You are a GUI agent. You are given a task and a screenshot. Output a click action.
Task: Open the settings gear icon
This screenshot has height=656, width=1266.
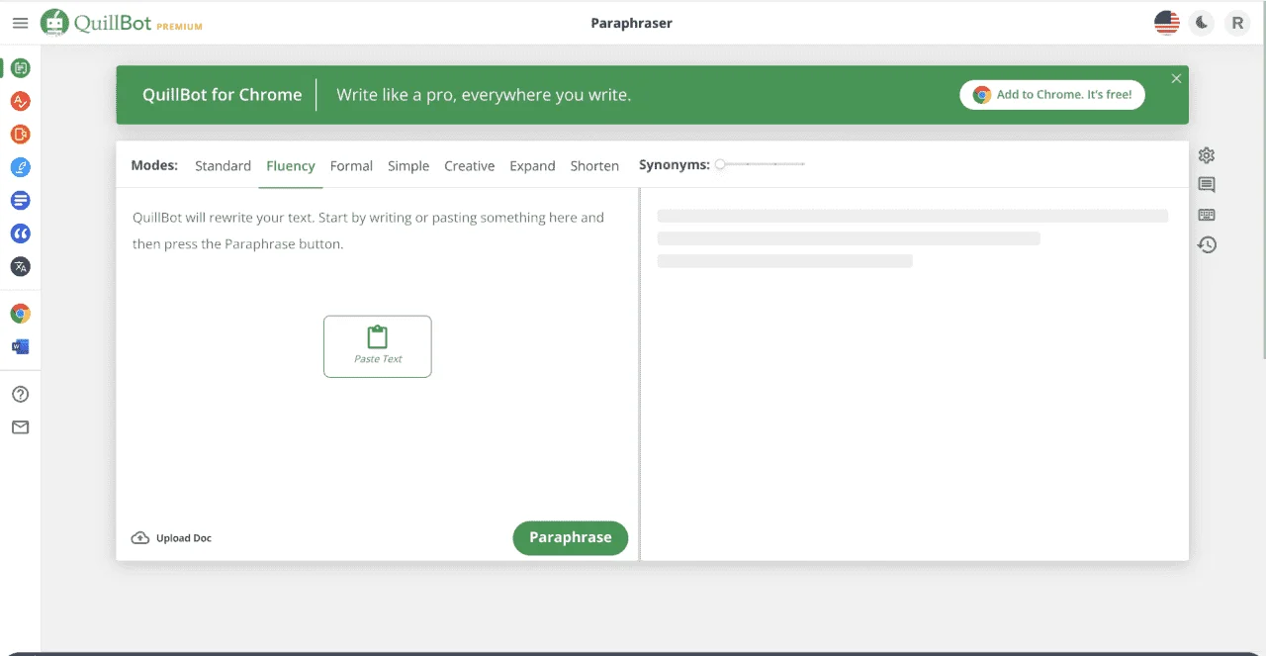click(1207, 155)
